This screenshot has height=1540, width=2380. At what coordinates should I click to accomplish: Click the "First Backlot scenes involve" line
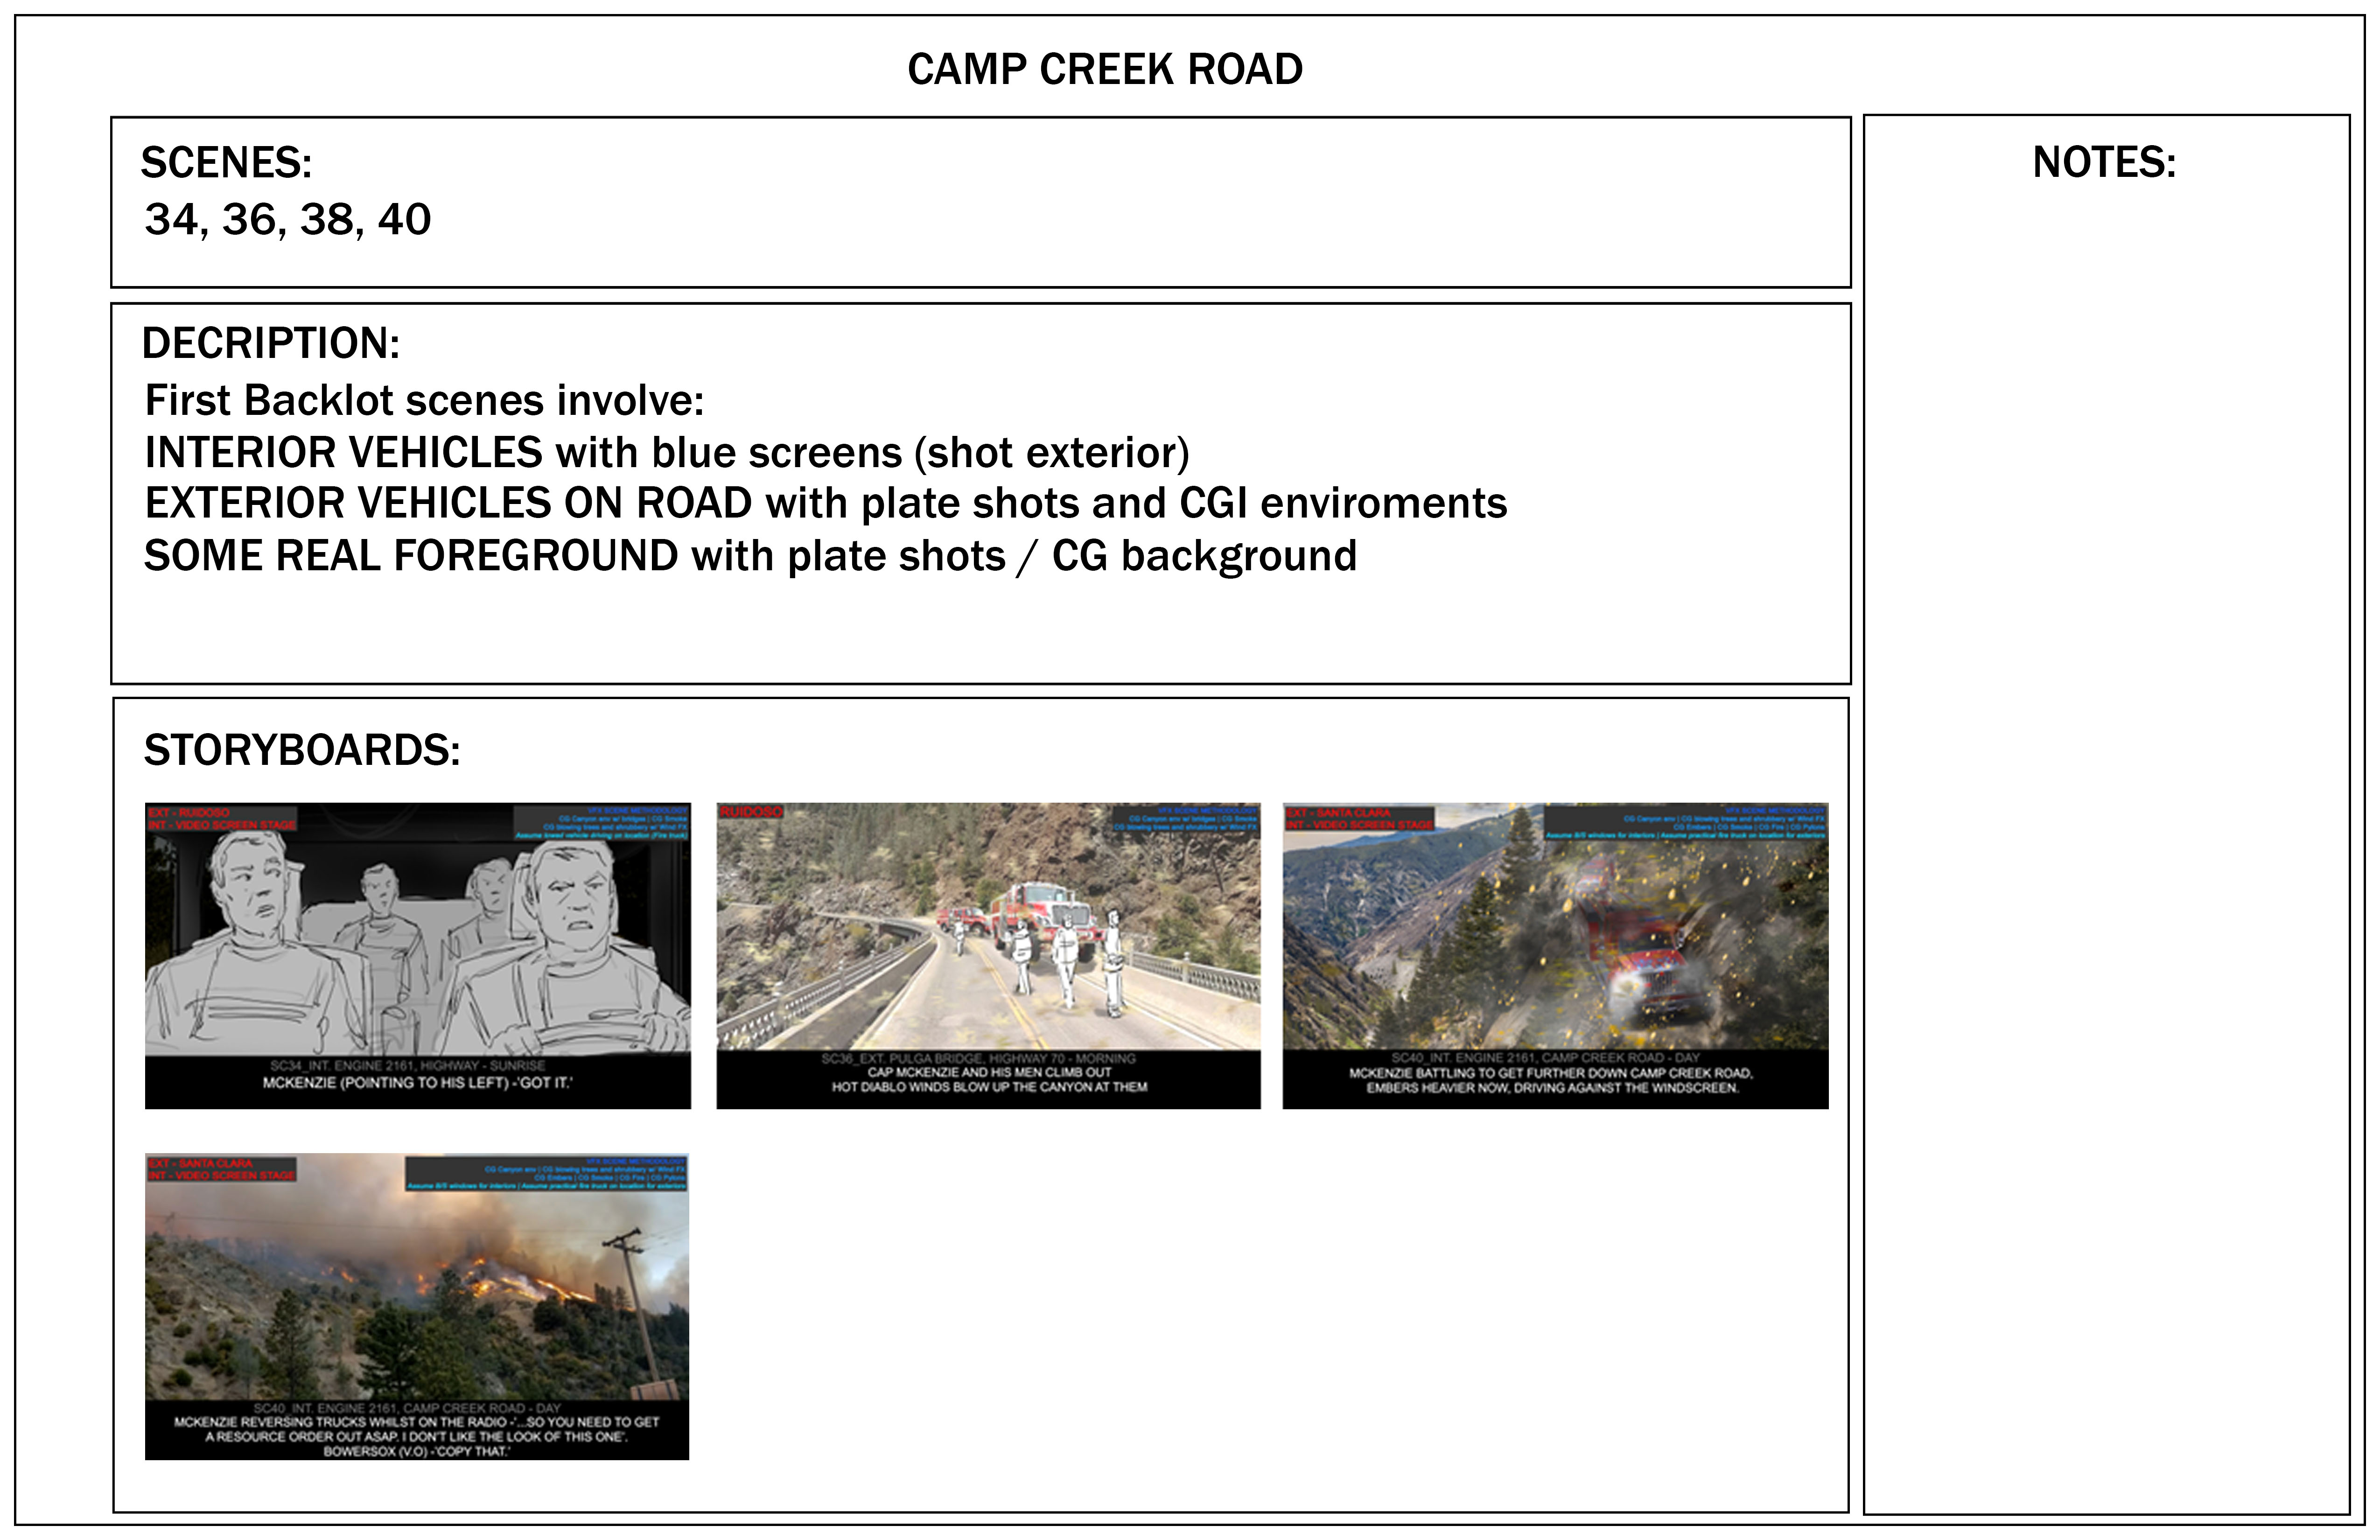[424, 400]
